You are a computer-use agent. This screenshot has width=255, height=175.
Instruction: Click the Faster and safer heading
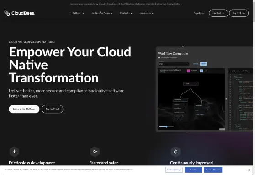[104, 163]
